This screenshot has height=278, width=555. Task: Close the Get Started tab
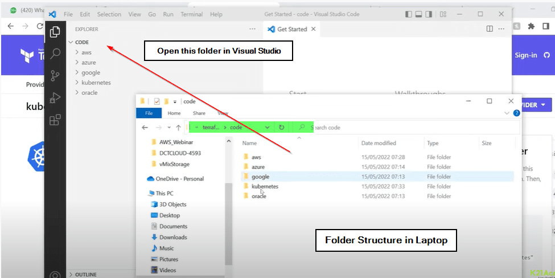point(313,29)
